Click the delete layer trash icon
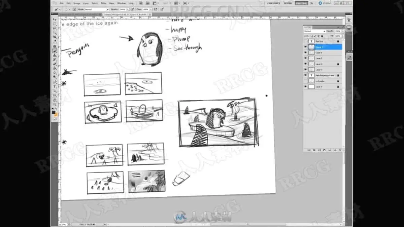404x227 pixels. point(340,150)
